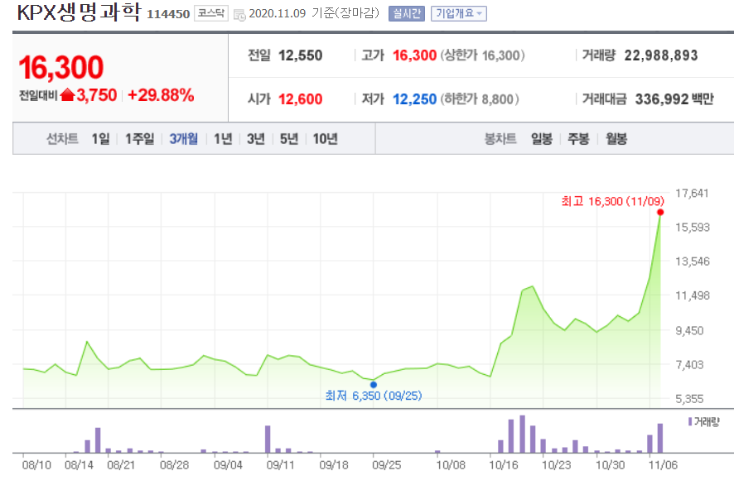Screen dimensions: 734x485
Task: Click the 11/06 date axis label
Action: (663, 465)
